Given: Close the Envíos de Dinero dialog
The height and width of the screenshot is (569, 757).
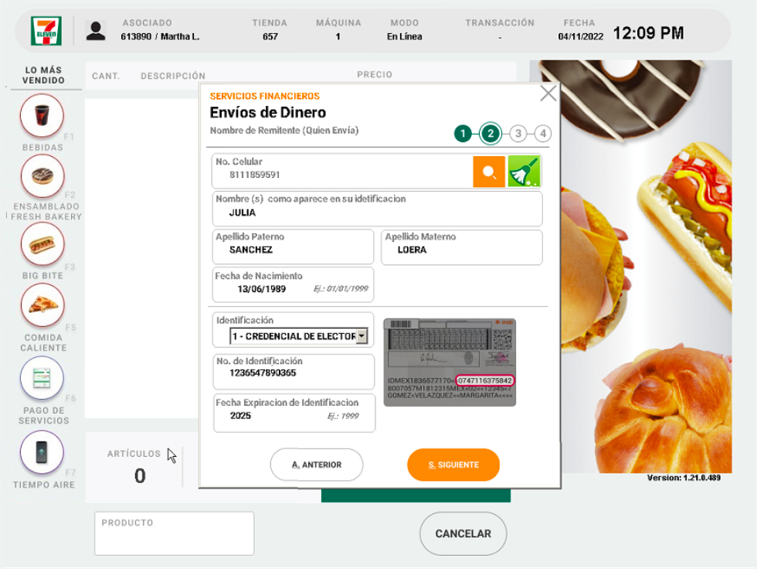Looking at the screenshot, I should point(548,94).
